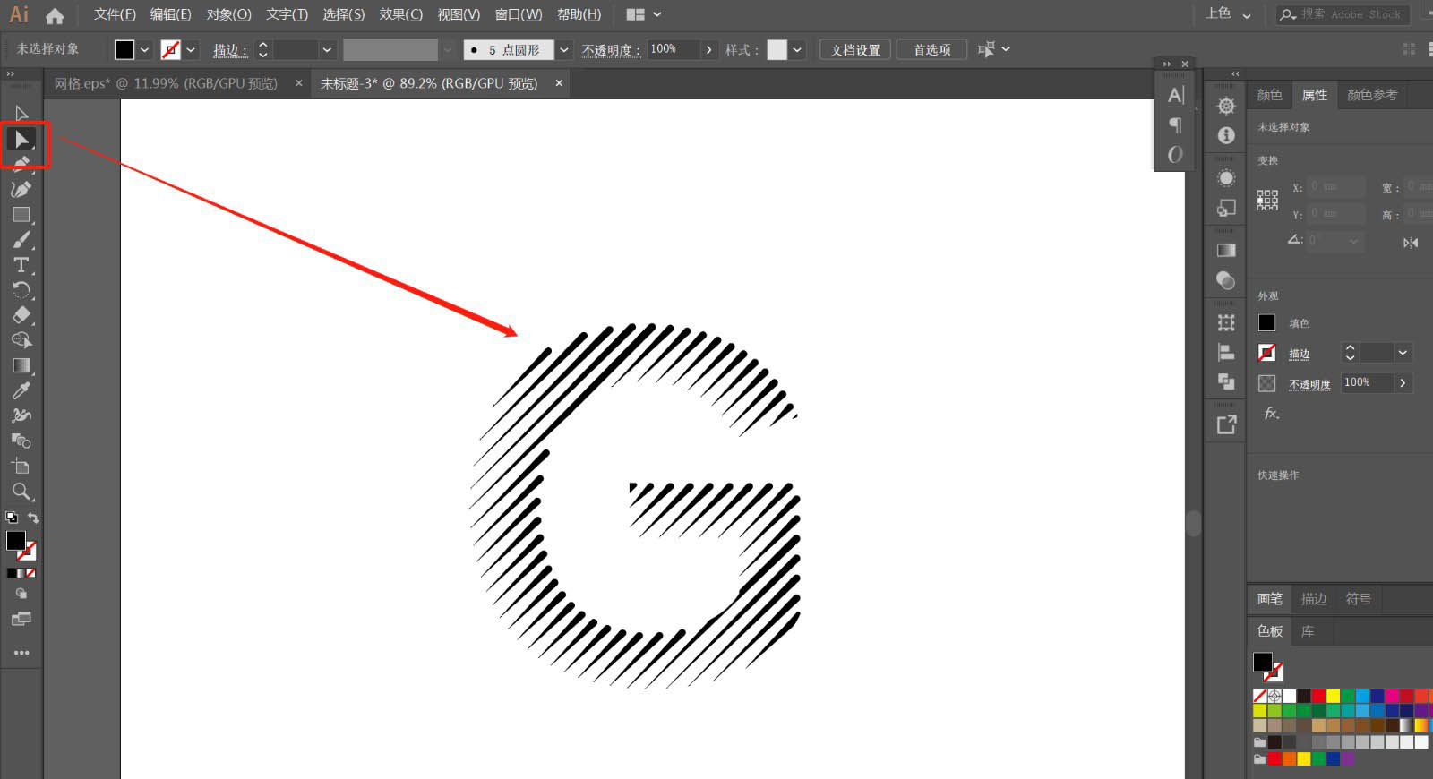1433x779 pixels.
Task: Click the fx effects icon in Properties
Action: click(1271, 414)
